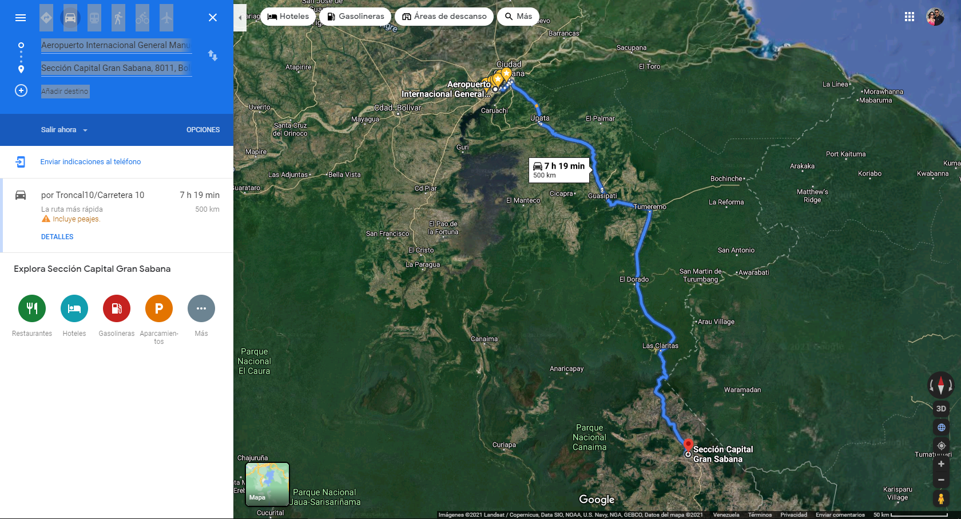Toggle globe view button
This screenshot has width=961, height=519.
[x=941, y=427]
